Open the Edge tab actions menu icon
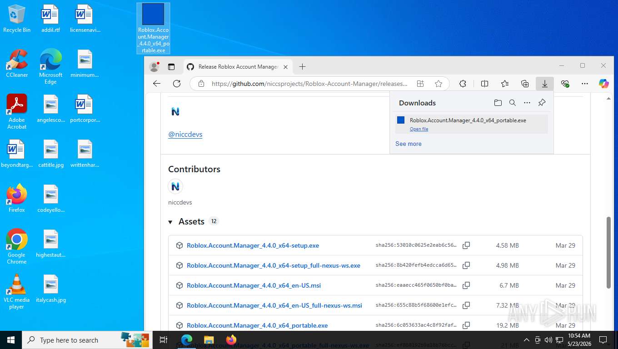This screenshot has height=349, width=618. [171, 67]
